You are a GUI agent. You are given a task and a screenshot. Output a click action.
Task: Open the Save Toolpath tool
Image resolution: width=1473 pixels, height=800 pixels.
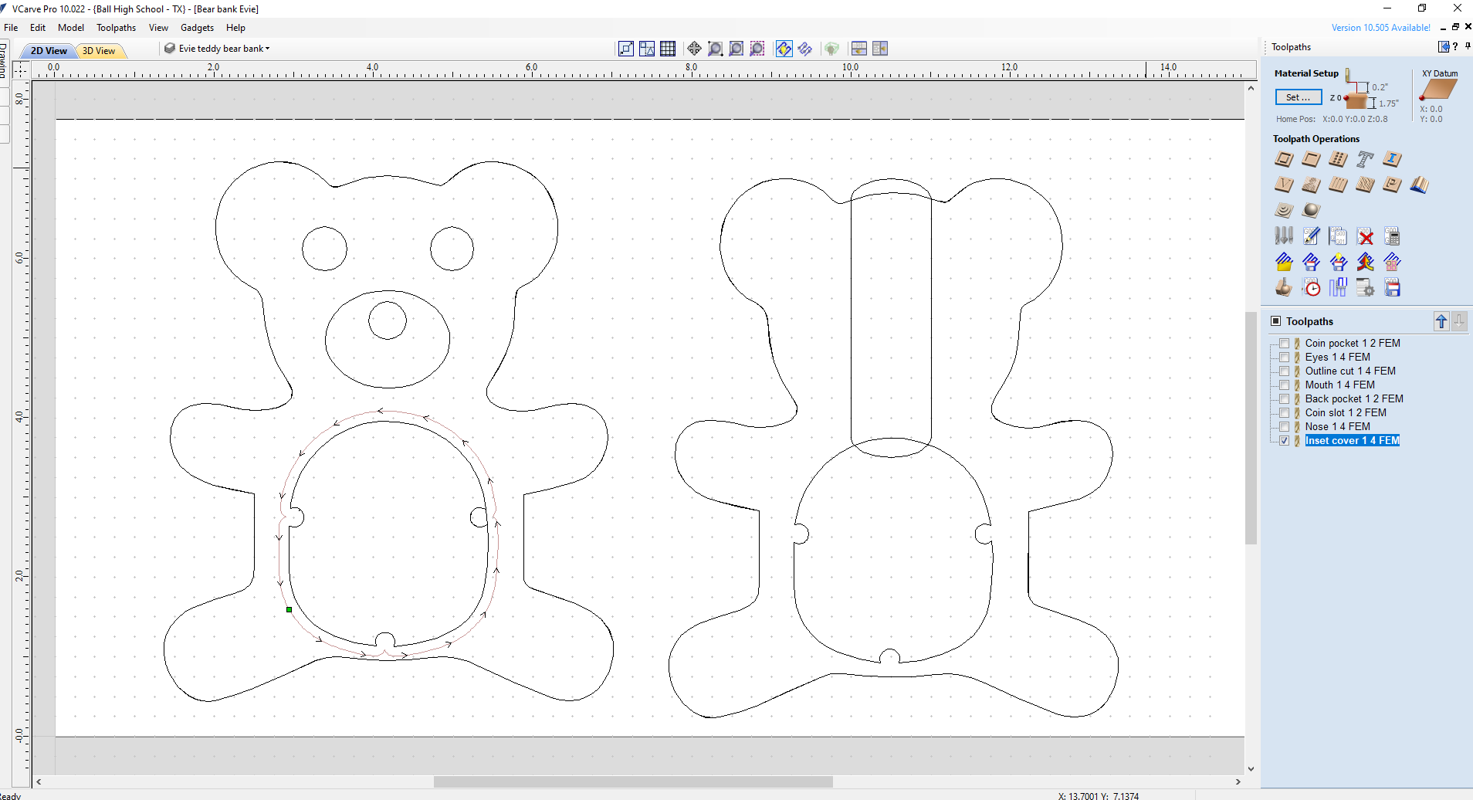1393,287
